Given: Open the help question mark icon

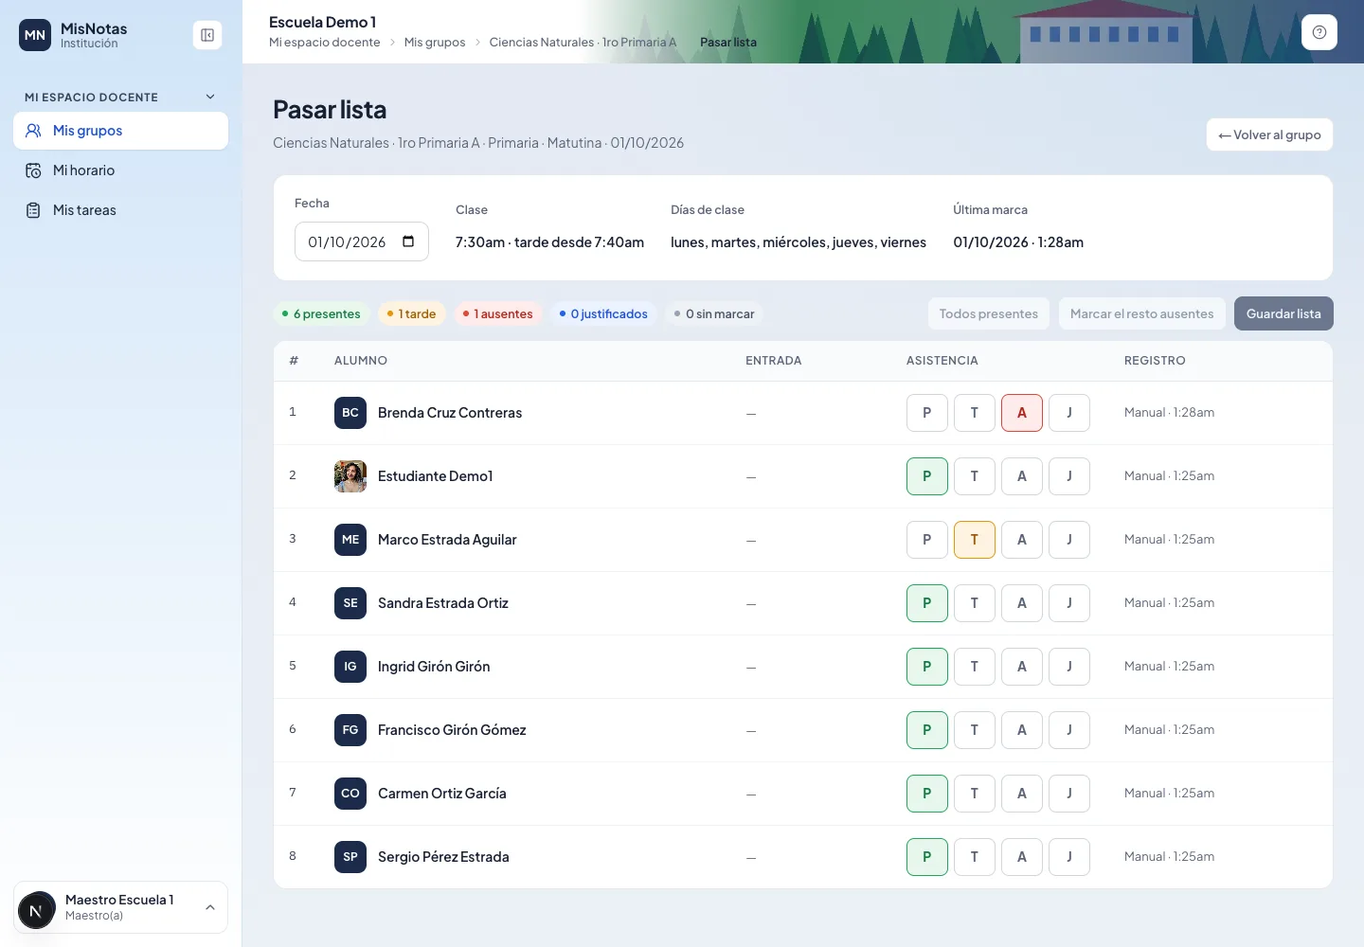Looking at the screenshot, I should [x=1319, y=32].
